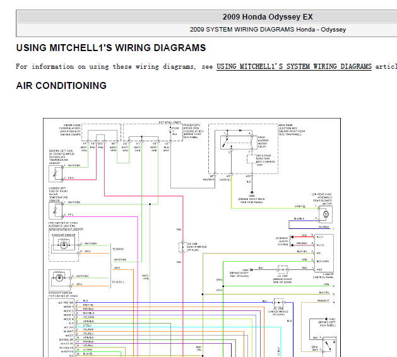Image resolution: width=397 pixels, height=357 pixels.
Task: Click the 'A/C PRE SW' pin label
Action: click(66, 303)
